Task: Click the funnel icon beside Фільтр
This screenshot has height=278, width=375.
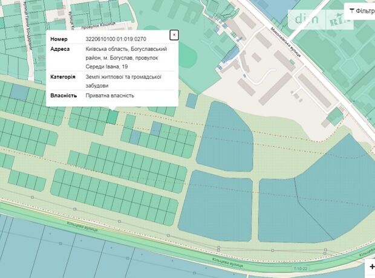Action: [352, 11]
